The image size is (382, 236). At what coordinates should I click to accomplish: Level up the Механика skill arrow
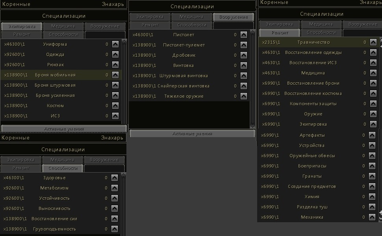[372, 217]
